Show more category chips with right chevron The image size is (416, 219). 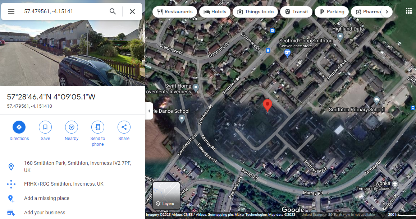387,12
